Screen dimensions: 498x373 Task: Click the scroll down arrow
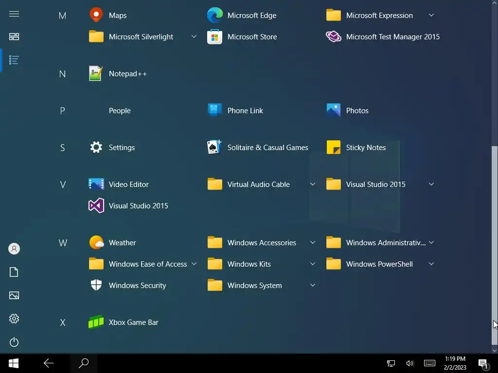495,351
